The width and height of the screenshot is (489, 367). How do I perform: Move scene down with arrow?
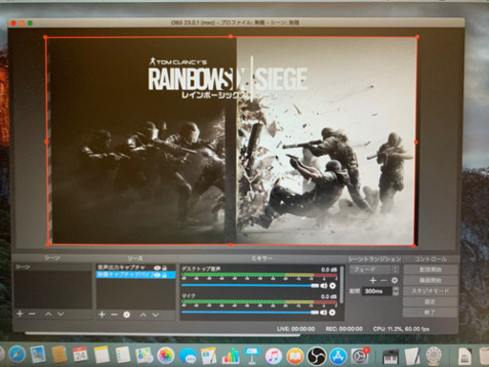pyautogui.click(x=60, y=314)
